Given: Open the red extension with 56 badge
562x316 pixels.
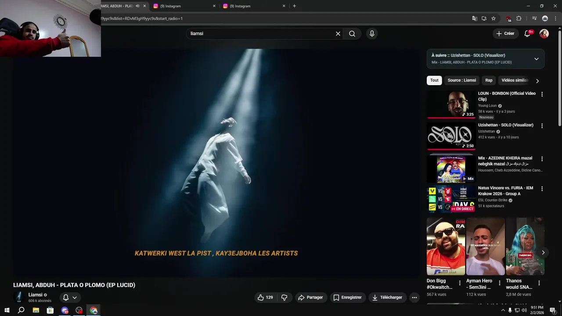Looking at the screenshot, I should pos(508,18).
